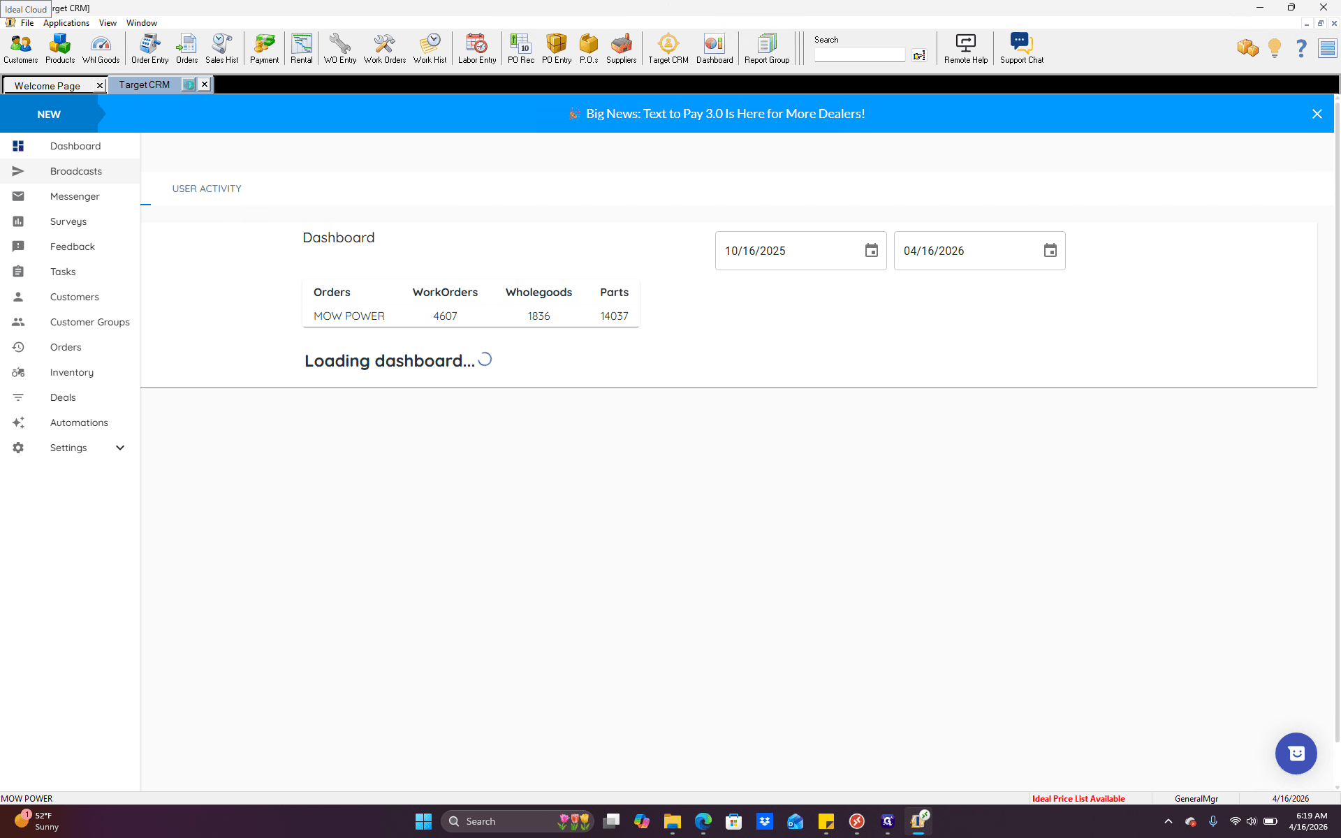Open Microsoft Edge on the taskbar
The height and width of the screenshot is (838, 1341).
coord(703,821)
